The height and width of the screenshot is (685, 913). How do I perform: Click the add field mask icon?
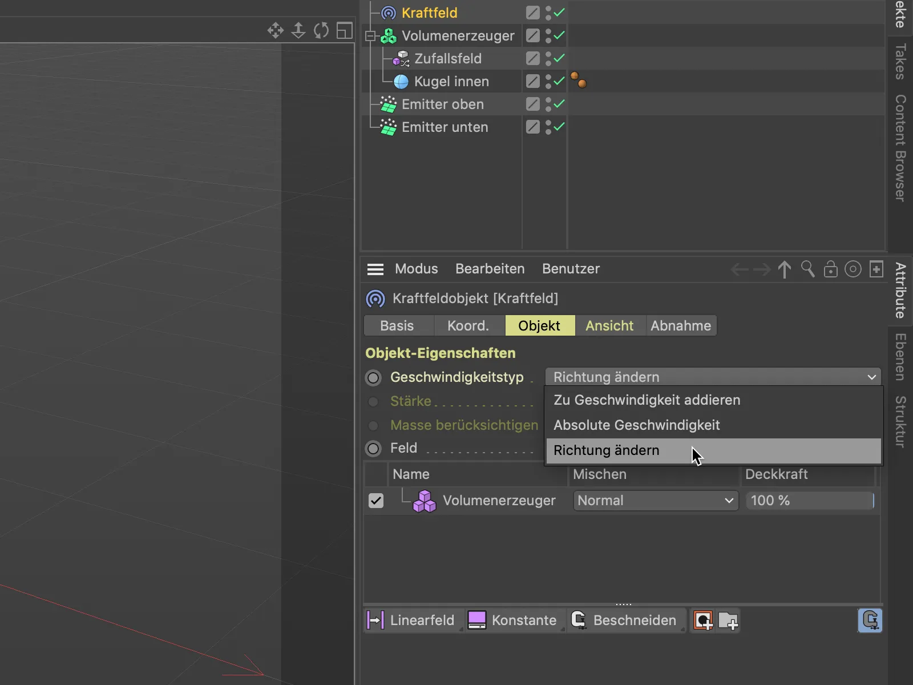pos(703,620)
